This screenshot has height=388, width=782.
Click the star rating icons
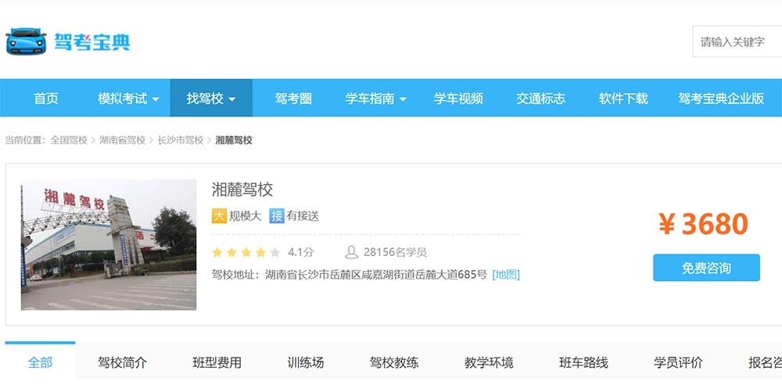tap(245, 252)
